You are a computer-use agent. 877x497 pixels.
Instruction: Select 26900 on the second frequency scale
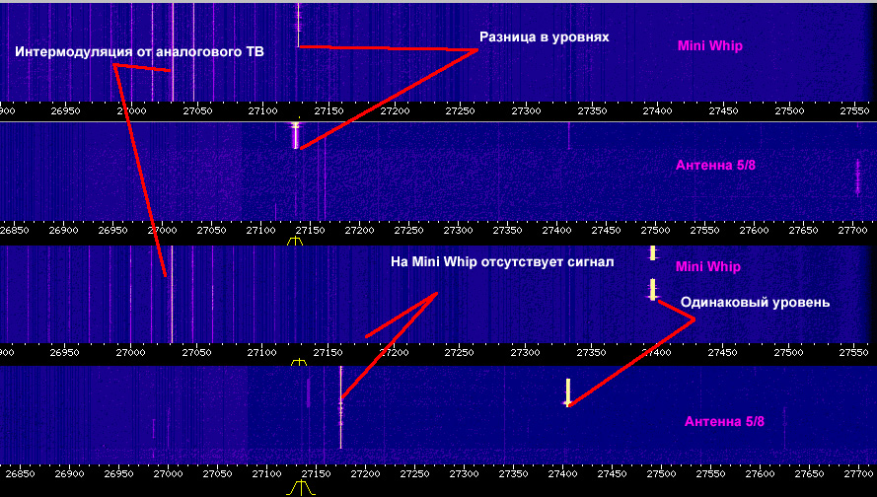pos(63,230)
